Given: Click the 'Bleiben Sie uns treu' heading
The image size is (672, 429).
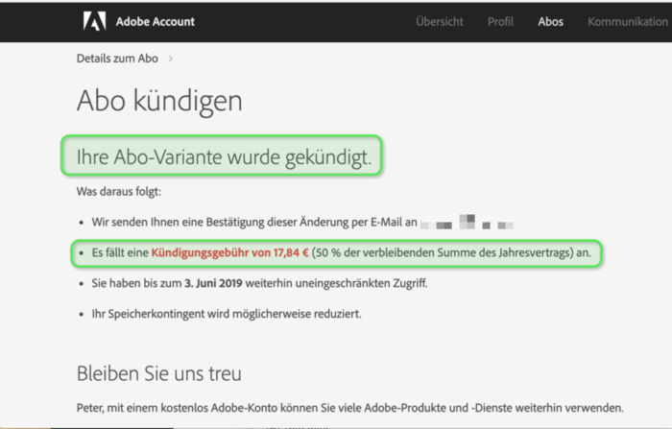Looking at the screenshot, I should [x=159, y=373].
